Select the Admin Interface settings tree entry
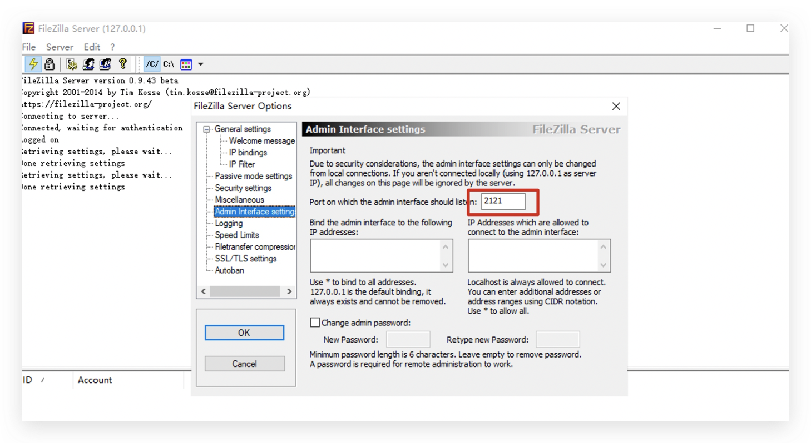Viewport: 811px width, 443px height. click(x=254, y=211)
